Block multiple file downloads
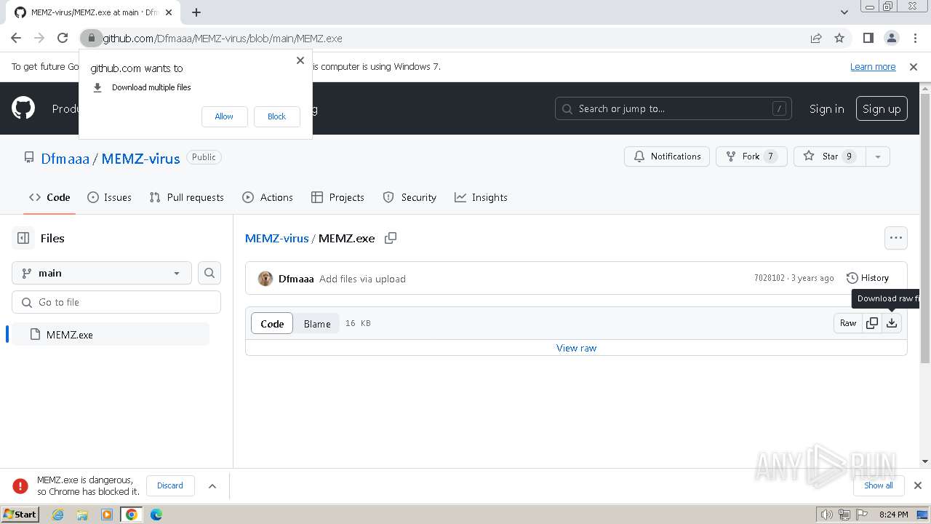This screenshot has width=931, height=524. (276, 116)
